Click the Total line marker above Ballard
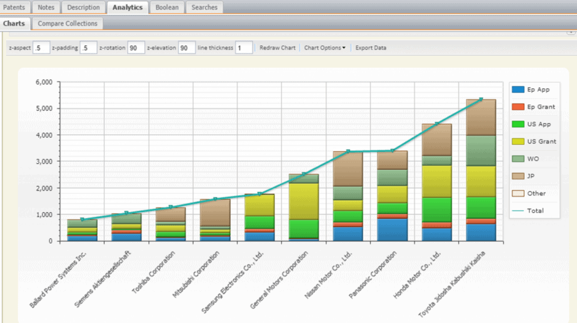This screenshot has width=577, height=323. 82,219
